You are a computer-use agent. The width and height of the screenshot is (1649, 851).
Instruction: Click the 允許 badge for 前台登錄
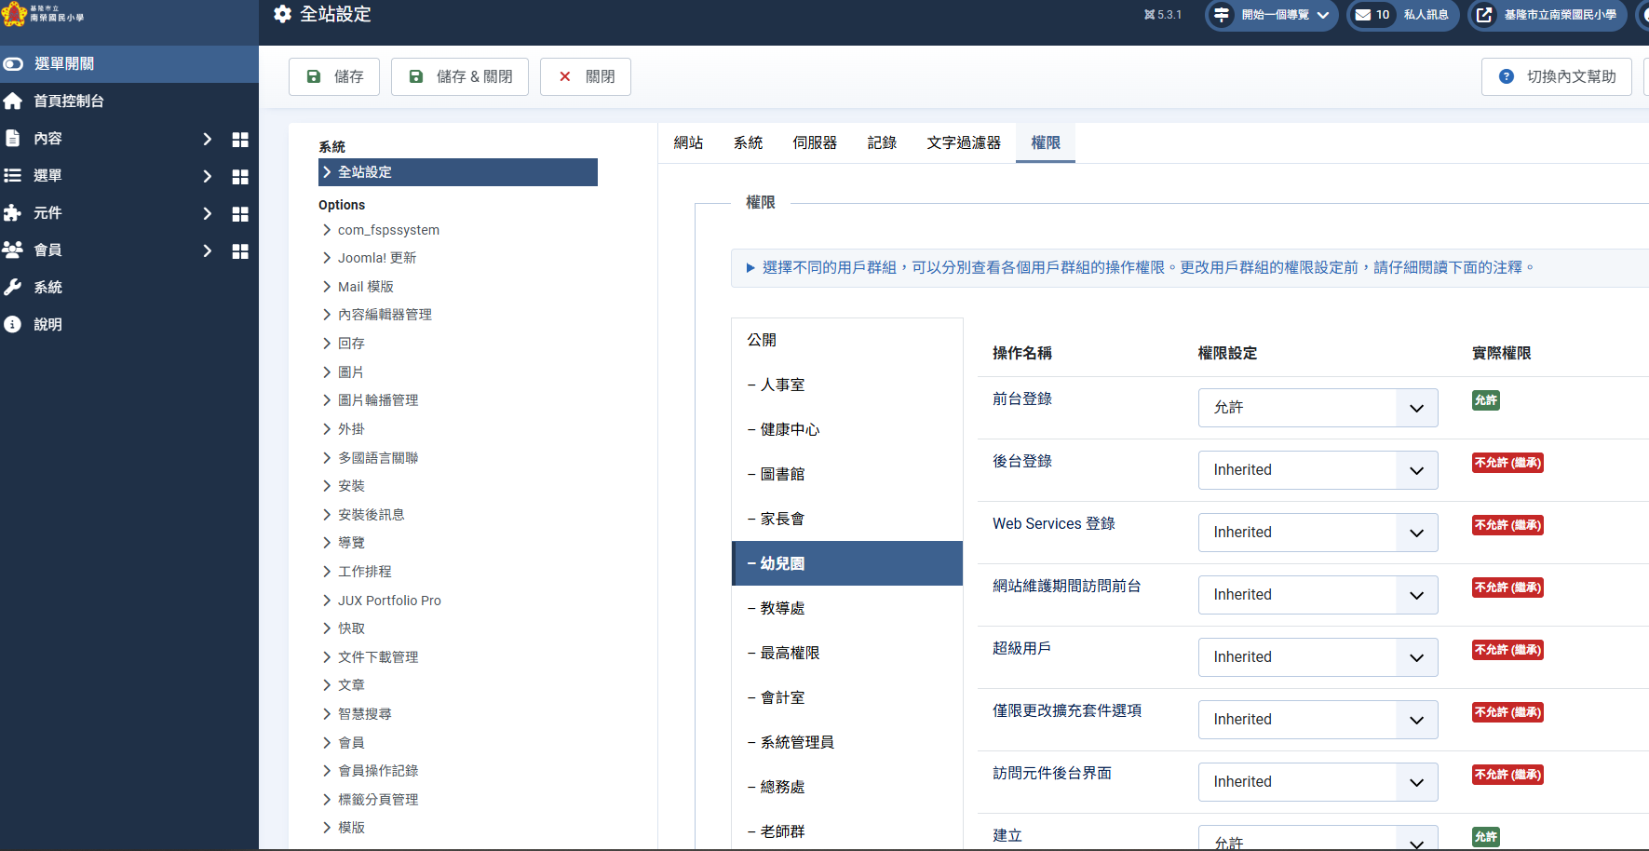click(x=1486, y=400)
